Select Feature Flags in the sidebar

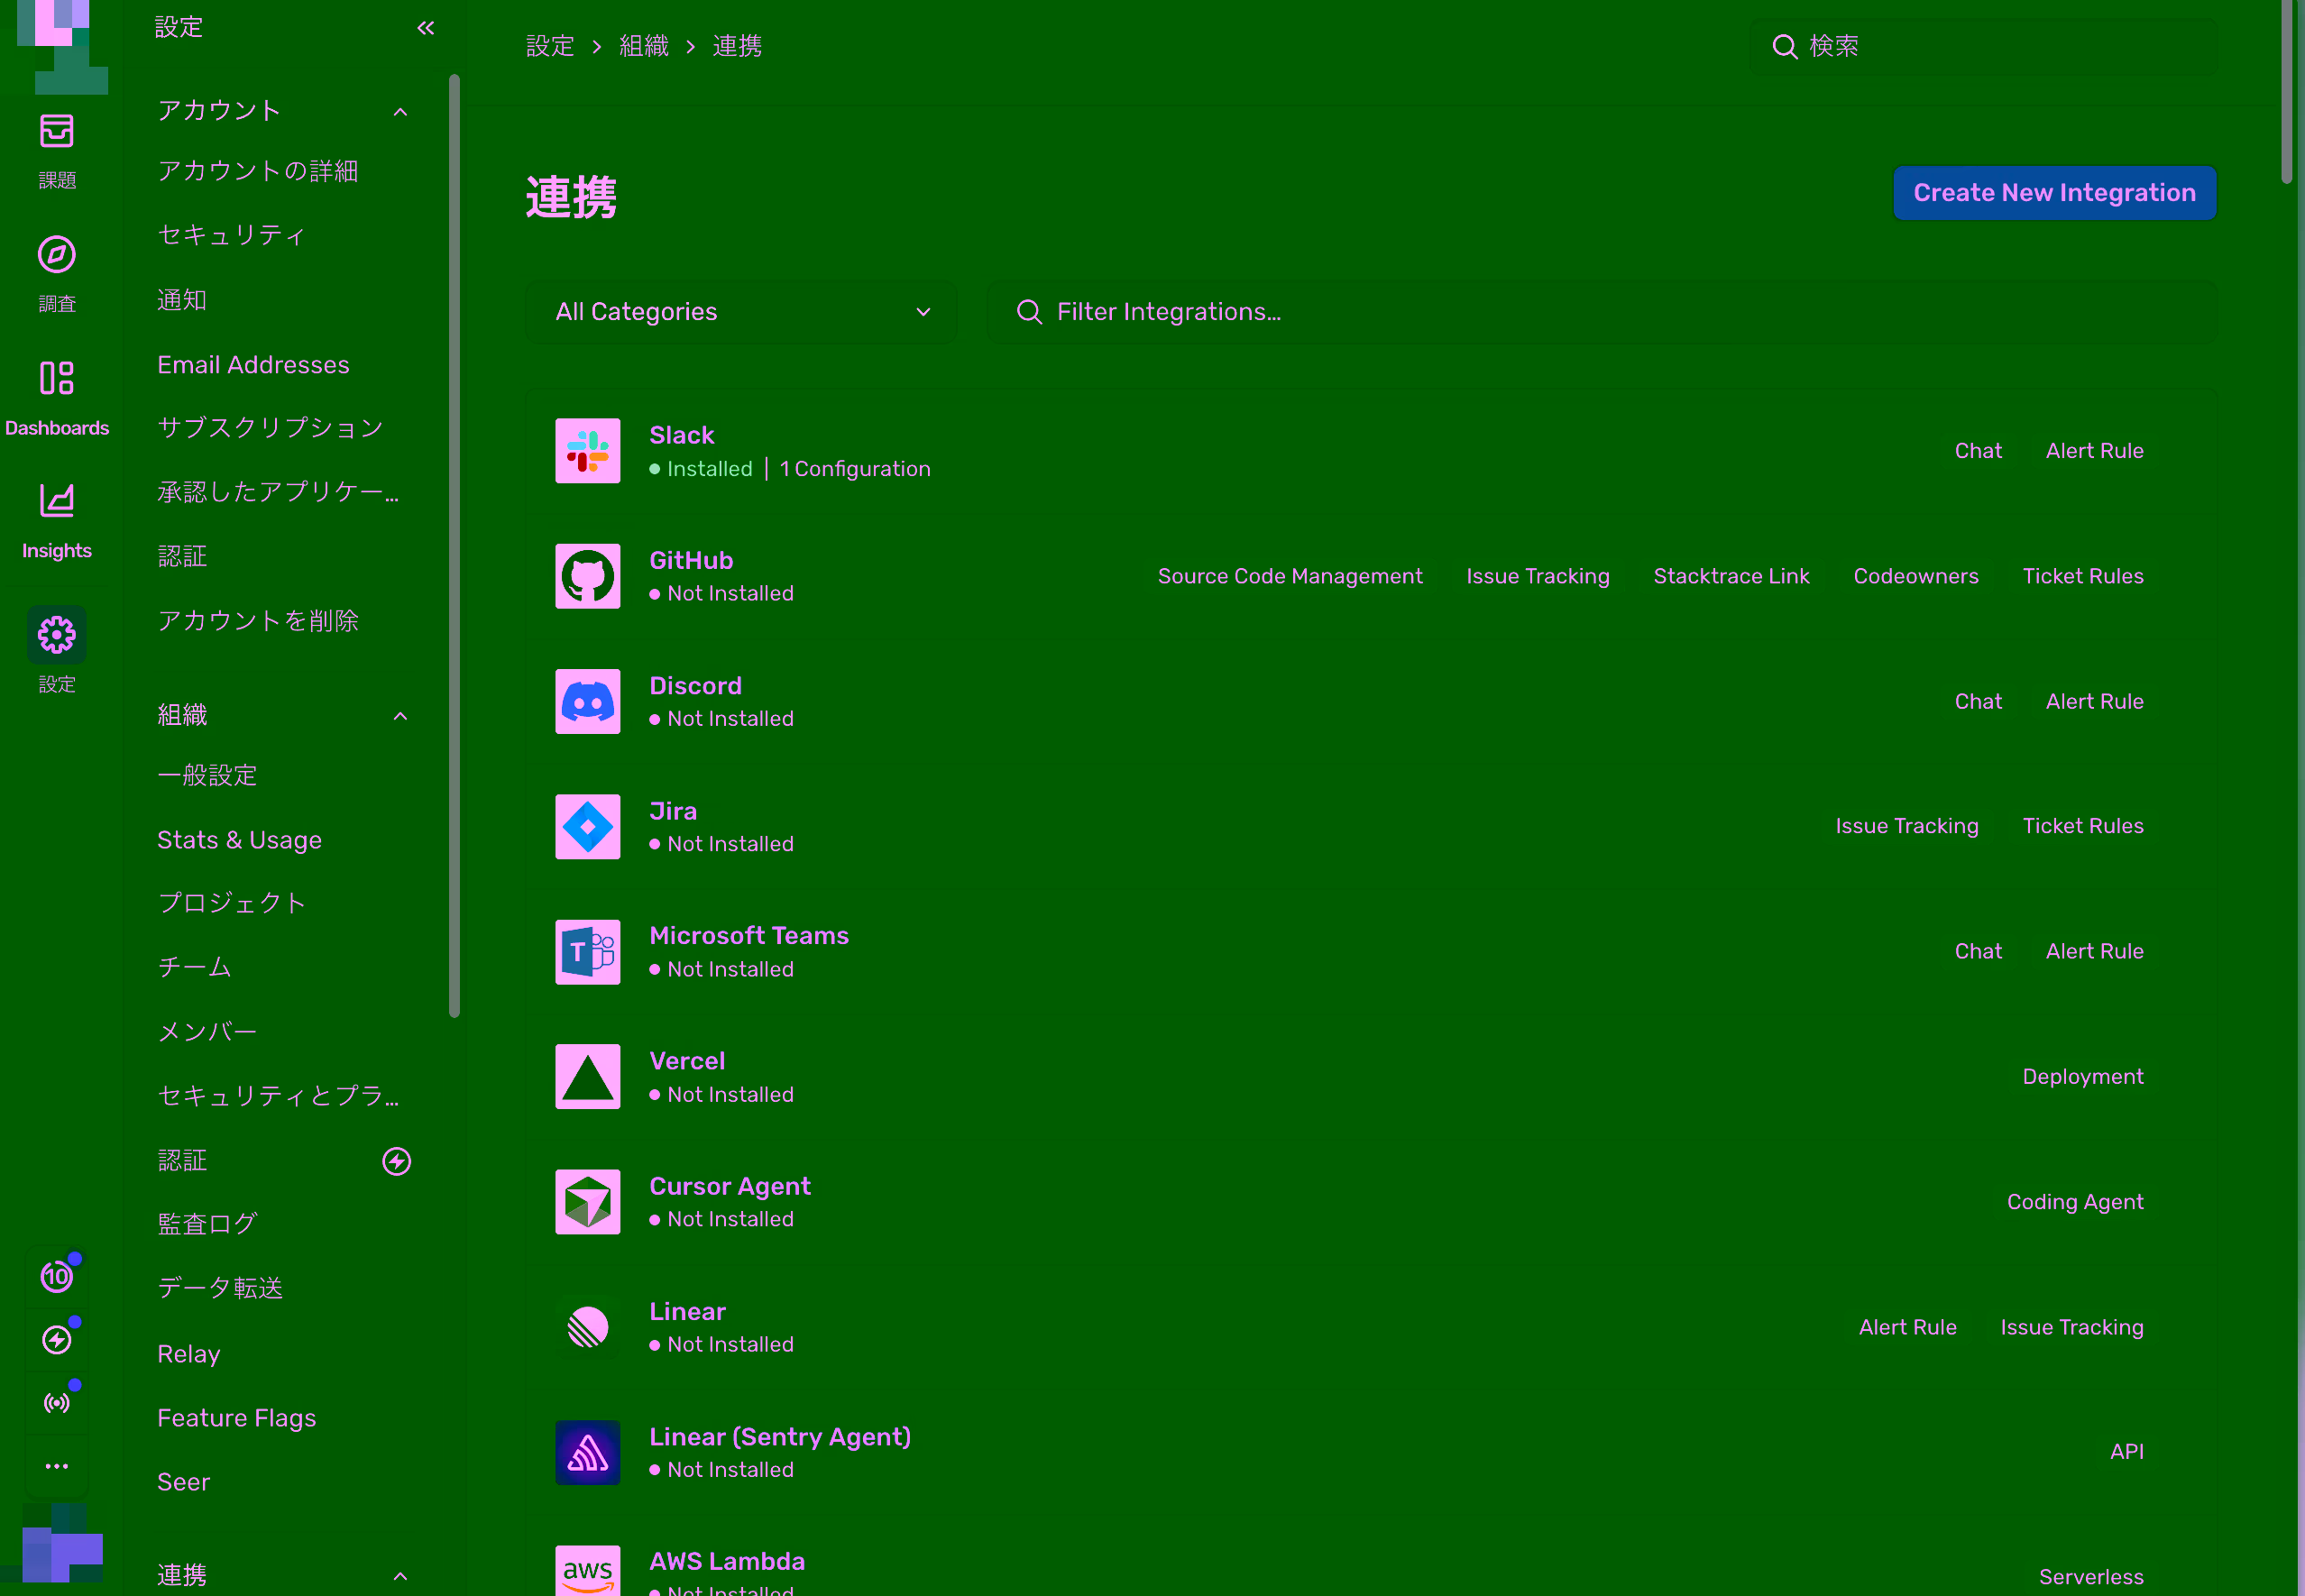coord(236,1418)
